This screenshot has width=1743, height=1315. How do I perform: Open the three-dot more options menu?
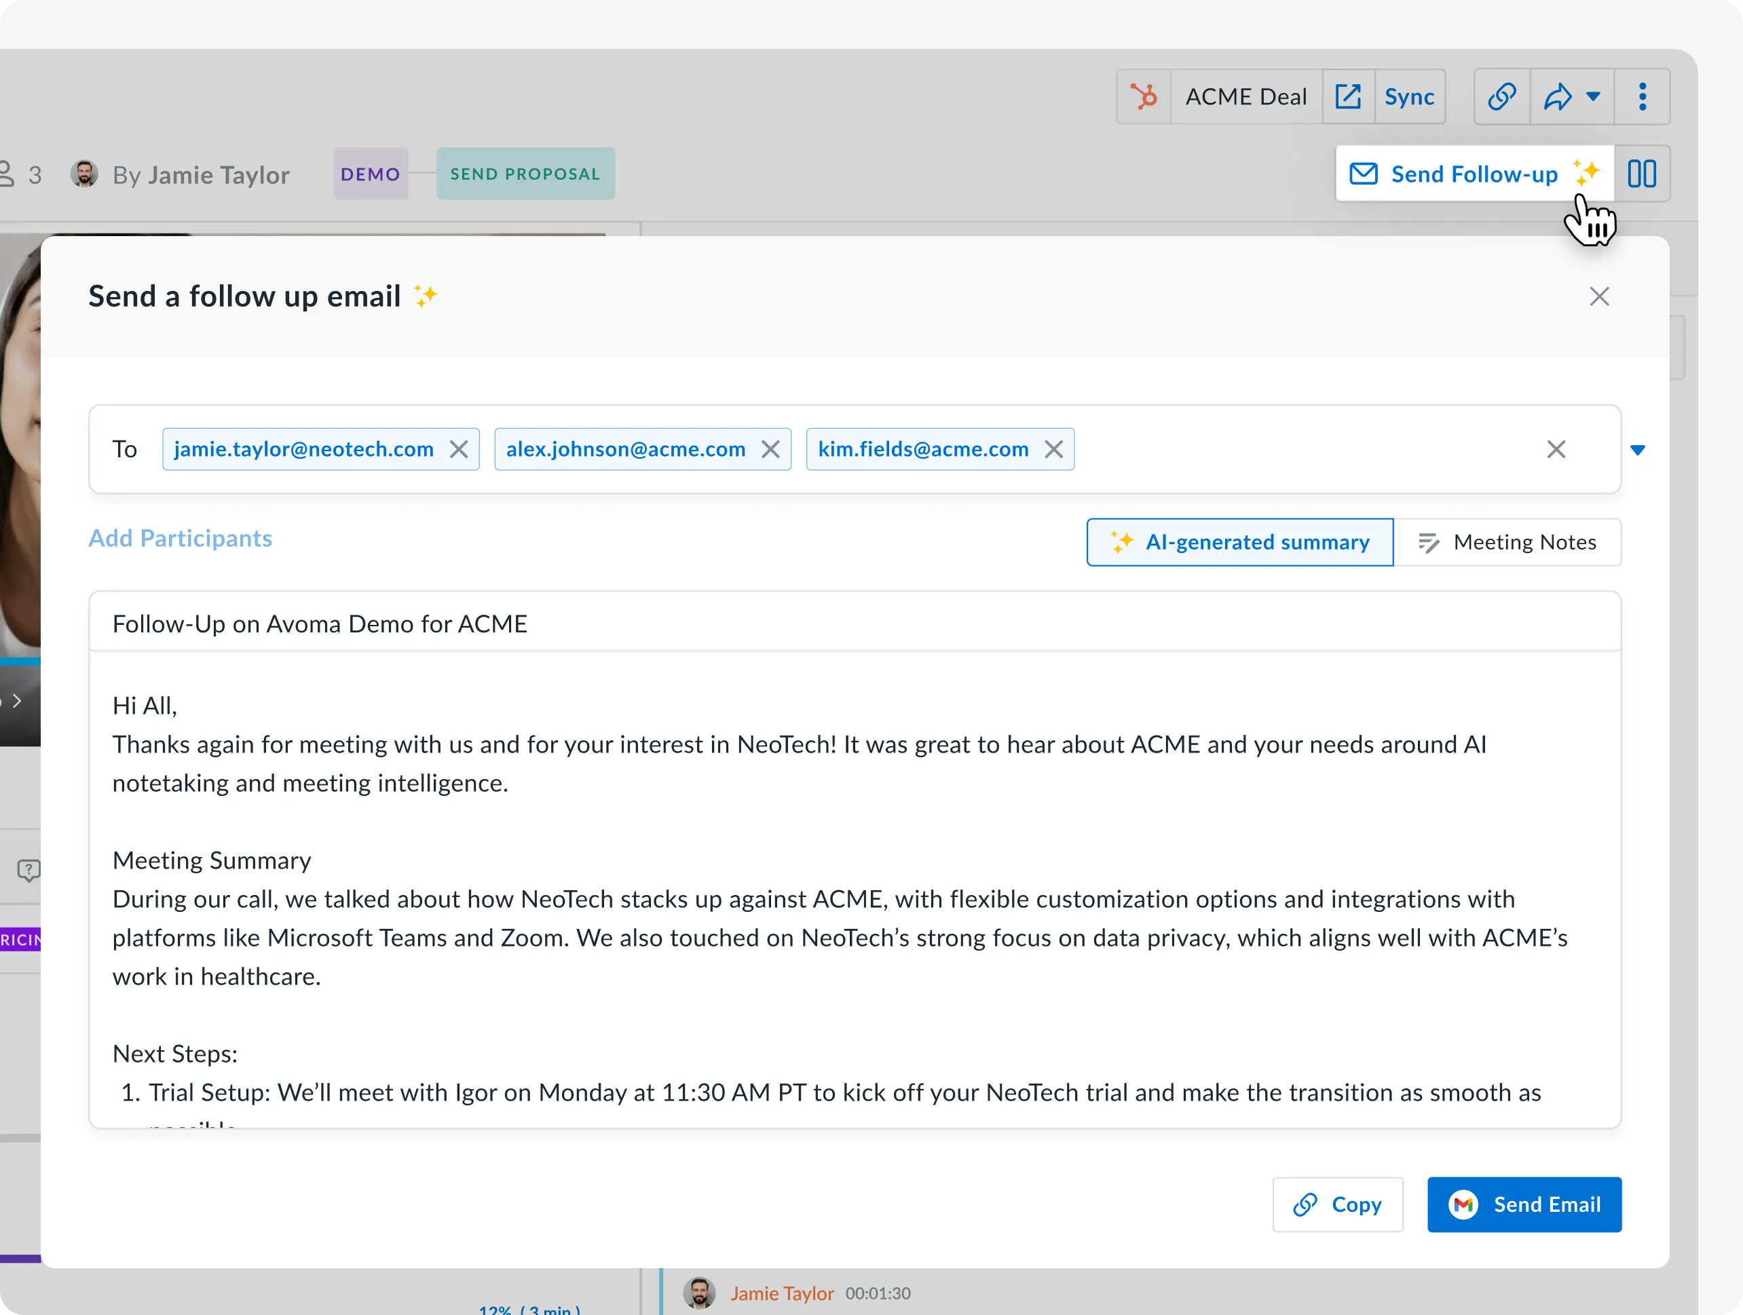tap(1641, 97)
